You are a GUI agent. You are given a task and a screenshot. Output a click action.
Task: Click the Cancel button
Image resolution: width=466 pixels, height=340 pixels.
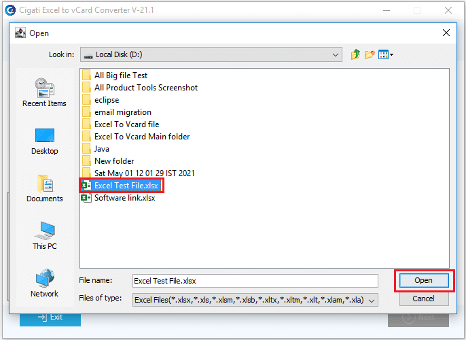(424, 299)
